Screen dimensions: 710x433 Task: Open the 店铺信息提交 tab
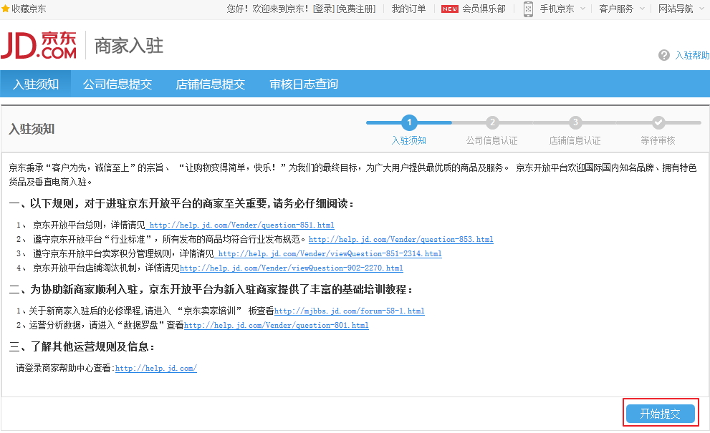pyautogui.click(x=211, y=84)
